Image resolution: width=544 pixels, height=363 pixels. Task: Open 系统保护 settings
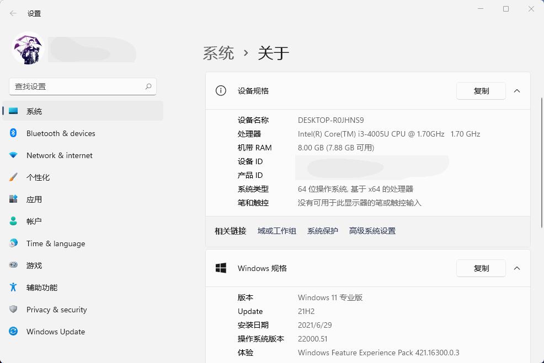click(322, 231)
